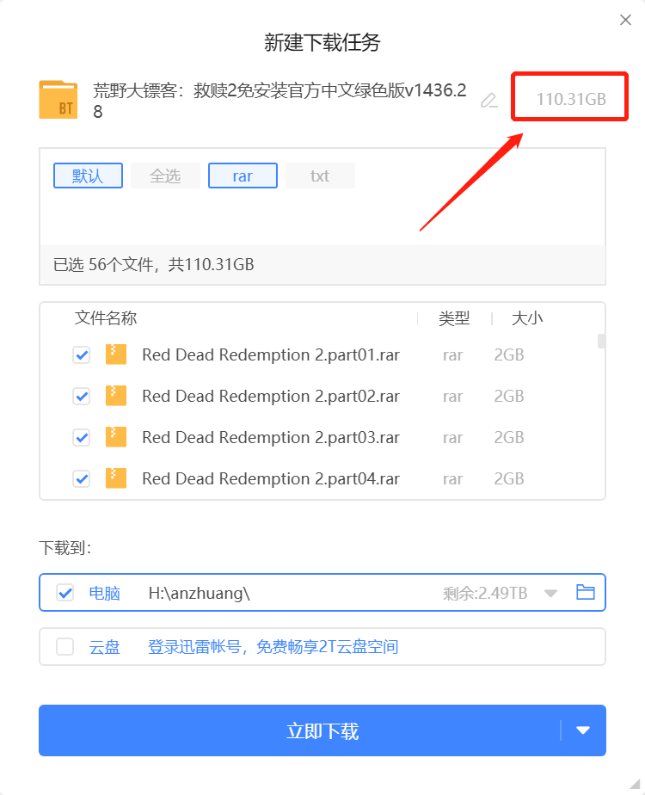This screenshot has height=795, width=645.
Task: Toggle the rar file type filter
Action: pos(243,176)
